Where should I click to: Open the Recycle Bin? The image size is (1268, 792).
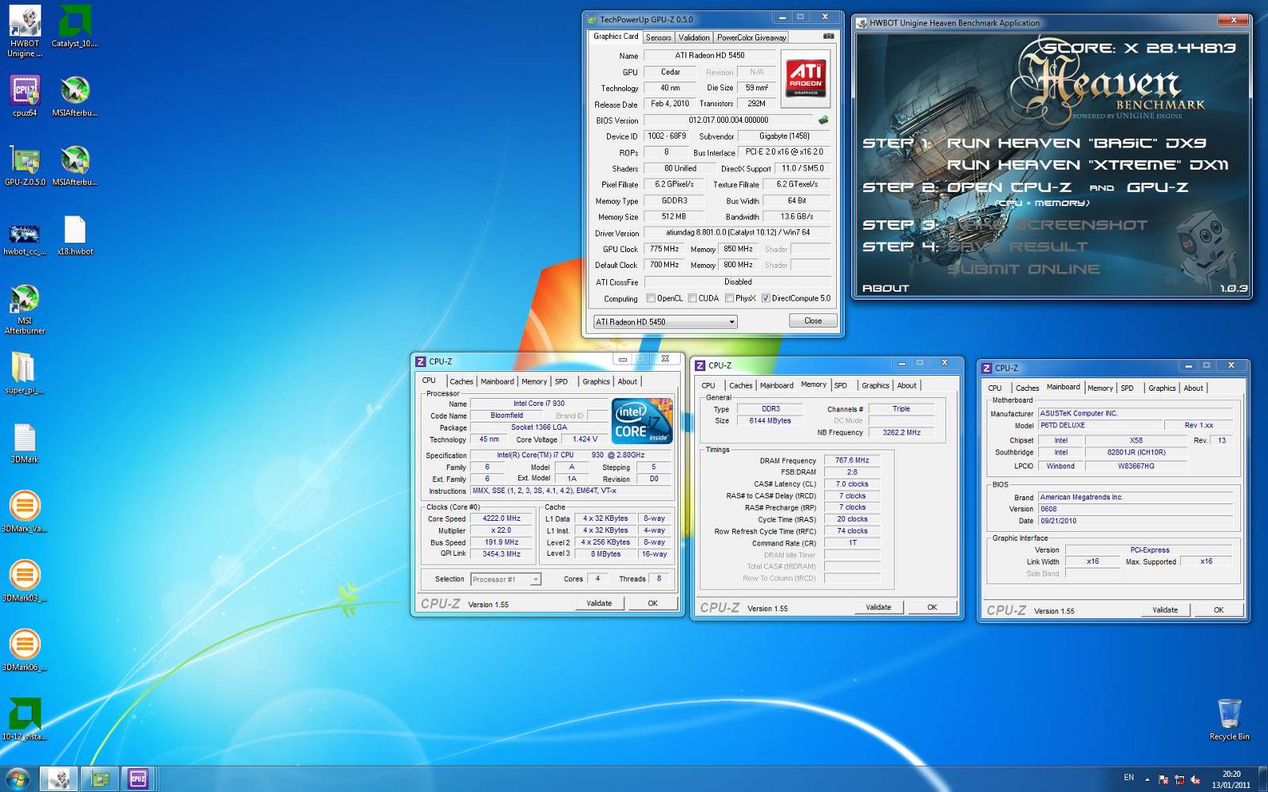[1229, 719]
